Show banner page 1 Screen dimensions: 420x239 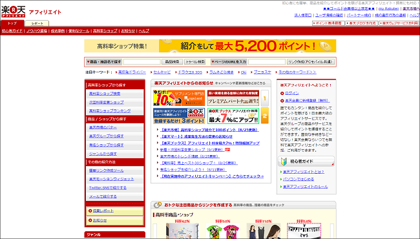pyautogui.click(x=265, y=98)
